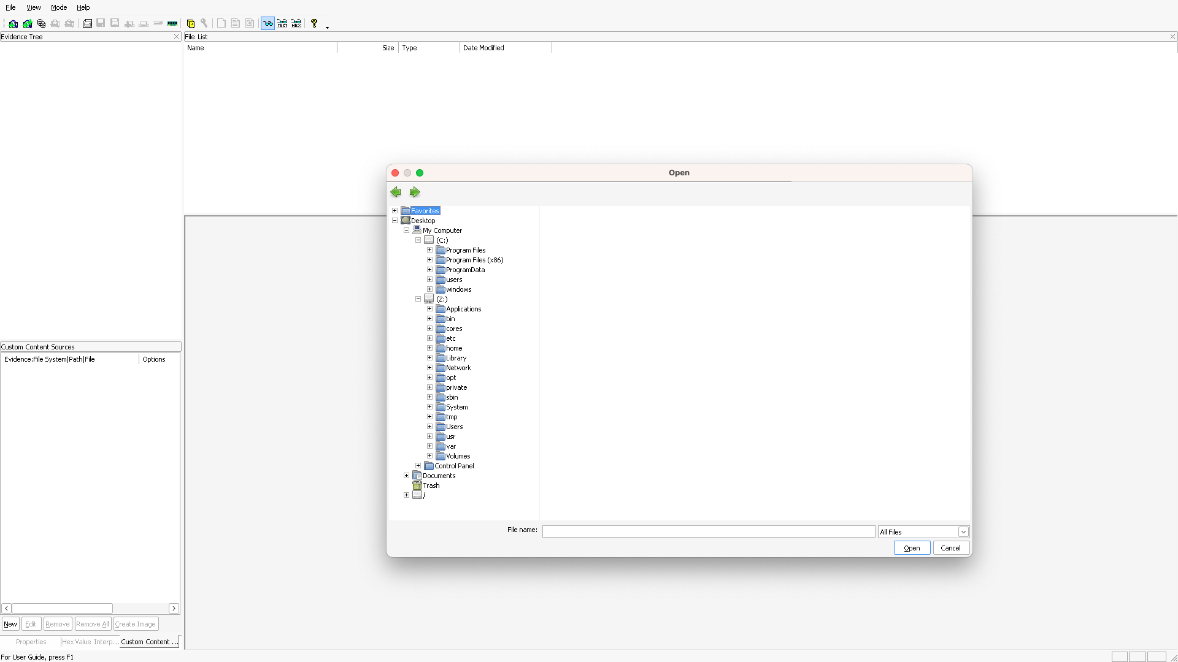
Task: Switch to the Hex Value Interpreter tab
Action: click(90, 642)
